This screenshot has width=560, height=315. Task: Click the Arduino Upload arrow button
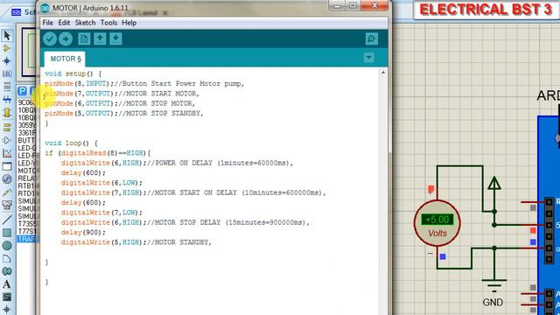coord(66,38)
